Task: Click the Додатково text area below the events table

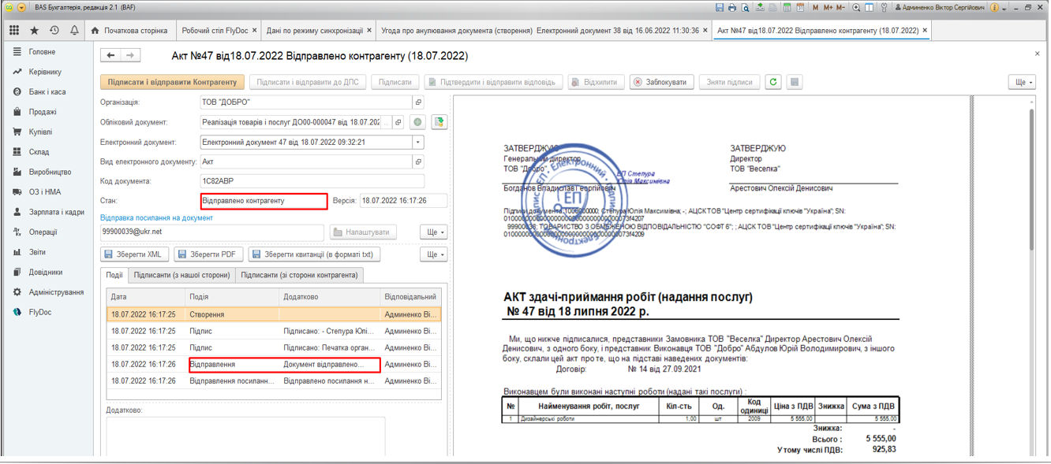Action: [x=245, y=436]
